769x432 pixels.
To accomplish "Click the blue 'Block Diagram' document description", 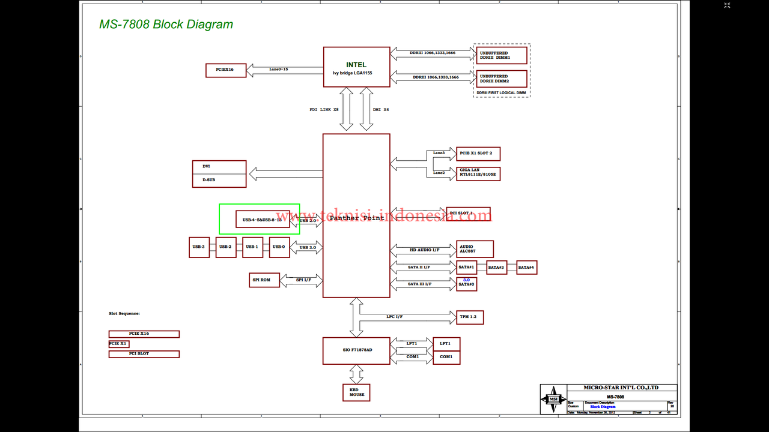I will coord(603,407).
